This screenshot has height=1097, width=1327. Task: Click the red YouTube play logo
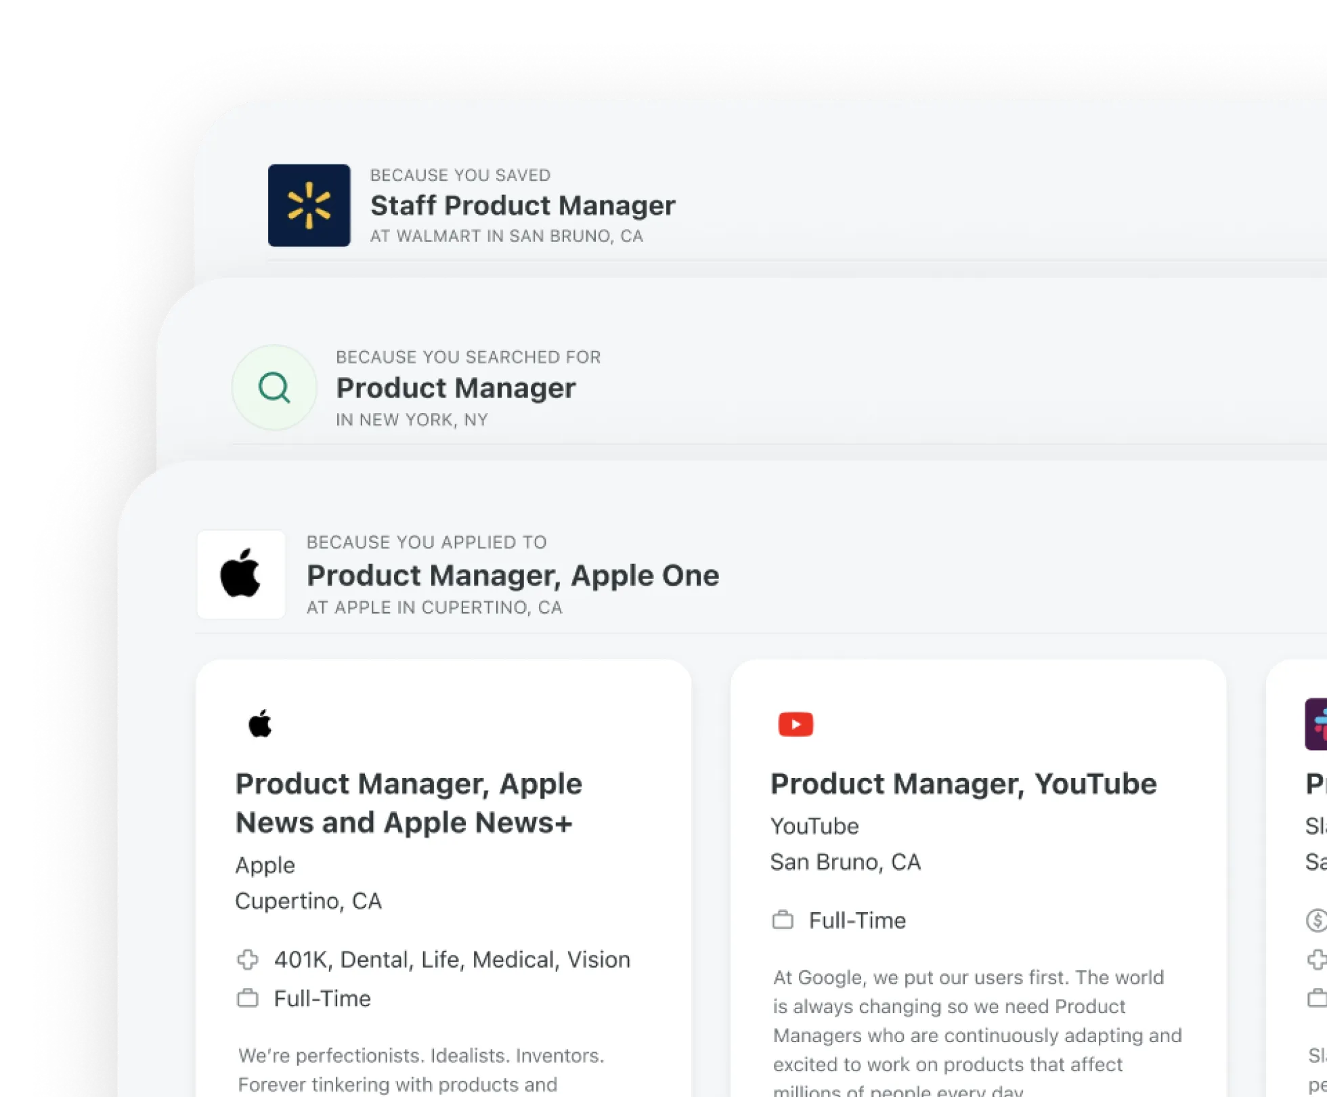tap(796, 724)
